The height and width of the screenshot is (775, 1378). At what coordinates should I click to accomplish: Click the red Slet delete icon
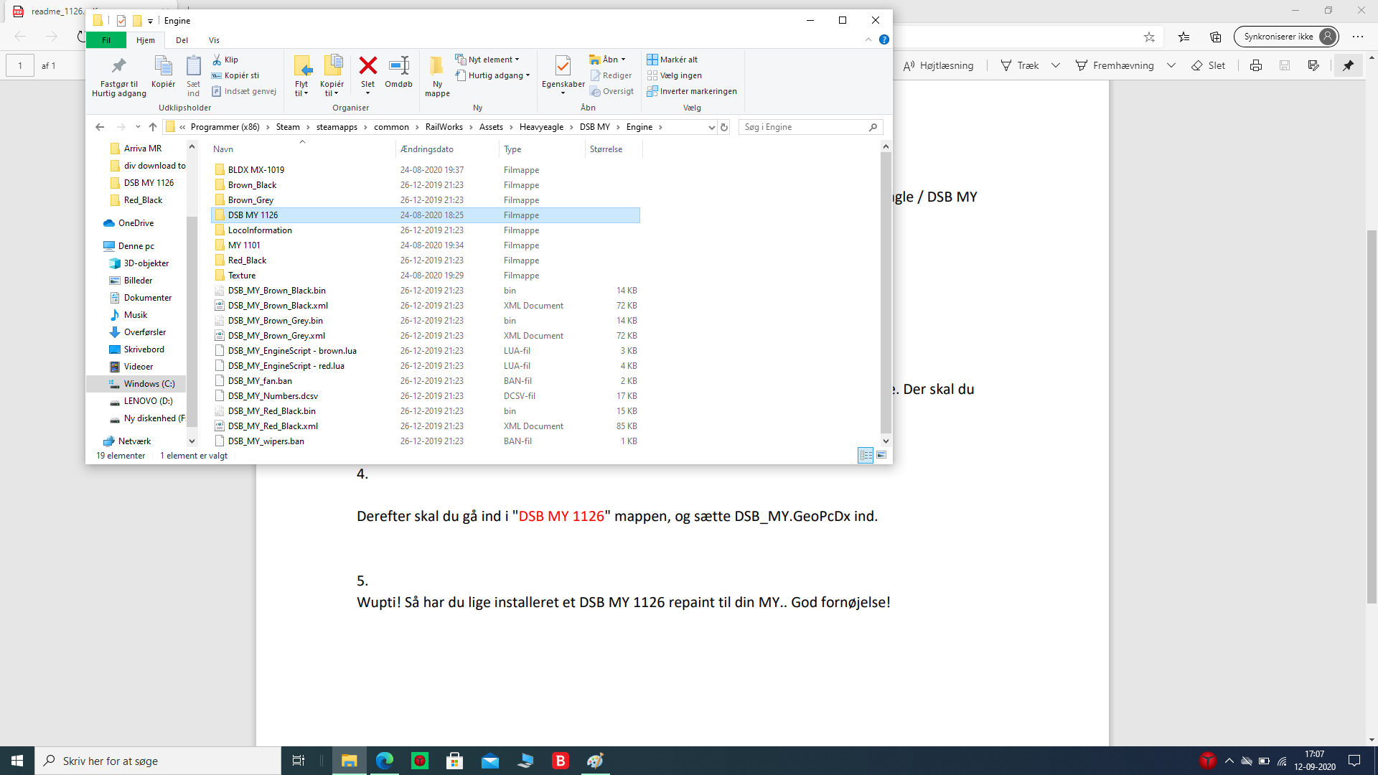[x=367, y=66]
